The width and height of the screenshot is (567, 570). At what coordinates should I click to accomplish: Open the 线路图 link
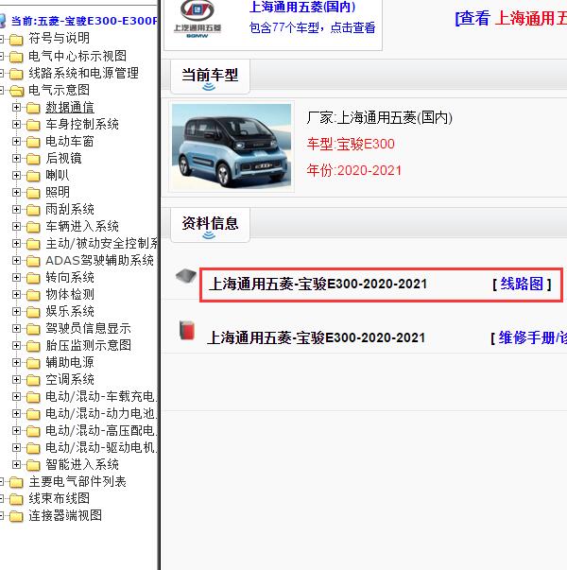(x=522, y=284)
